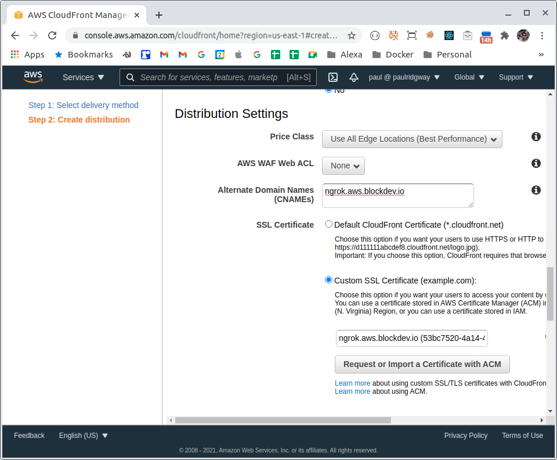This screenshot has height=460, width=557.
Task: Open the Bookmarks star shortcut
Action: 84,55
